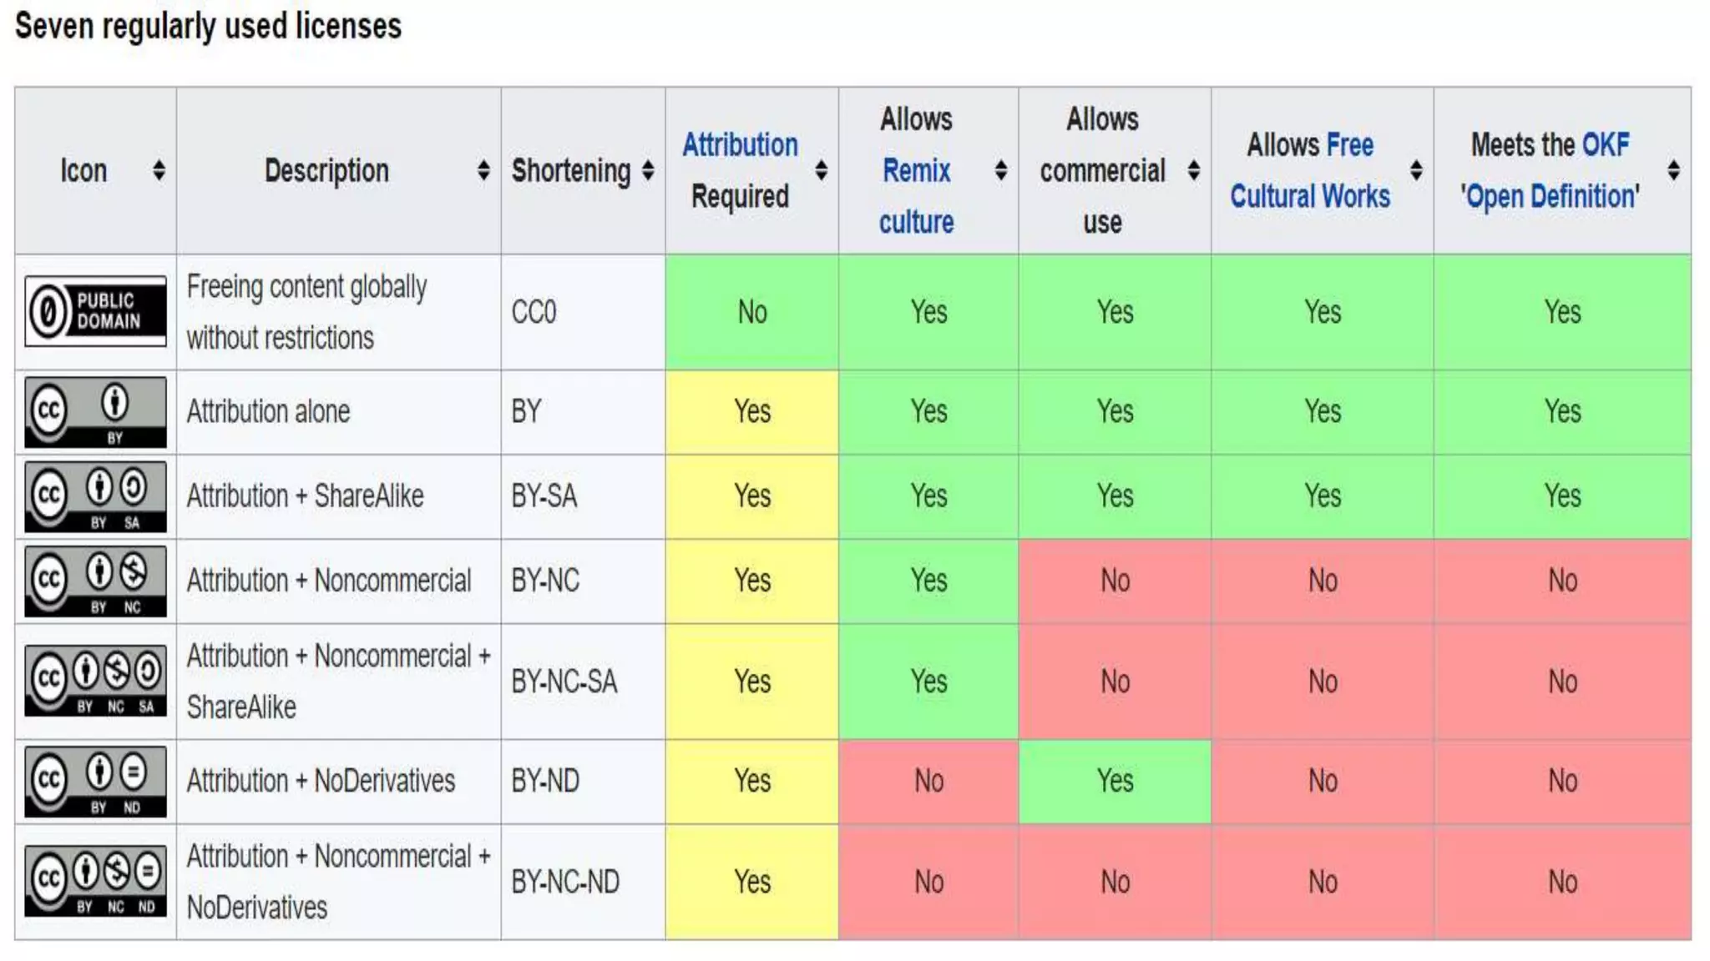
Task: Click the CC BY-ND license icon
Action: click(x=95, y=782)
